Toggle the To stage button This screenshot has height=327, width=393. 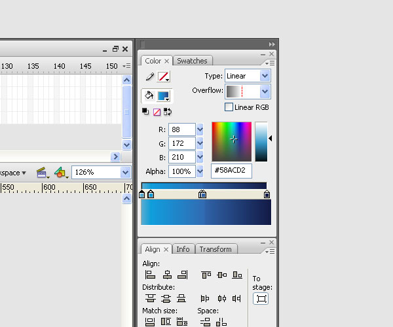point(261,299)
